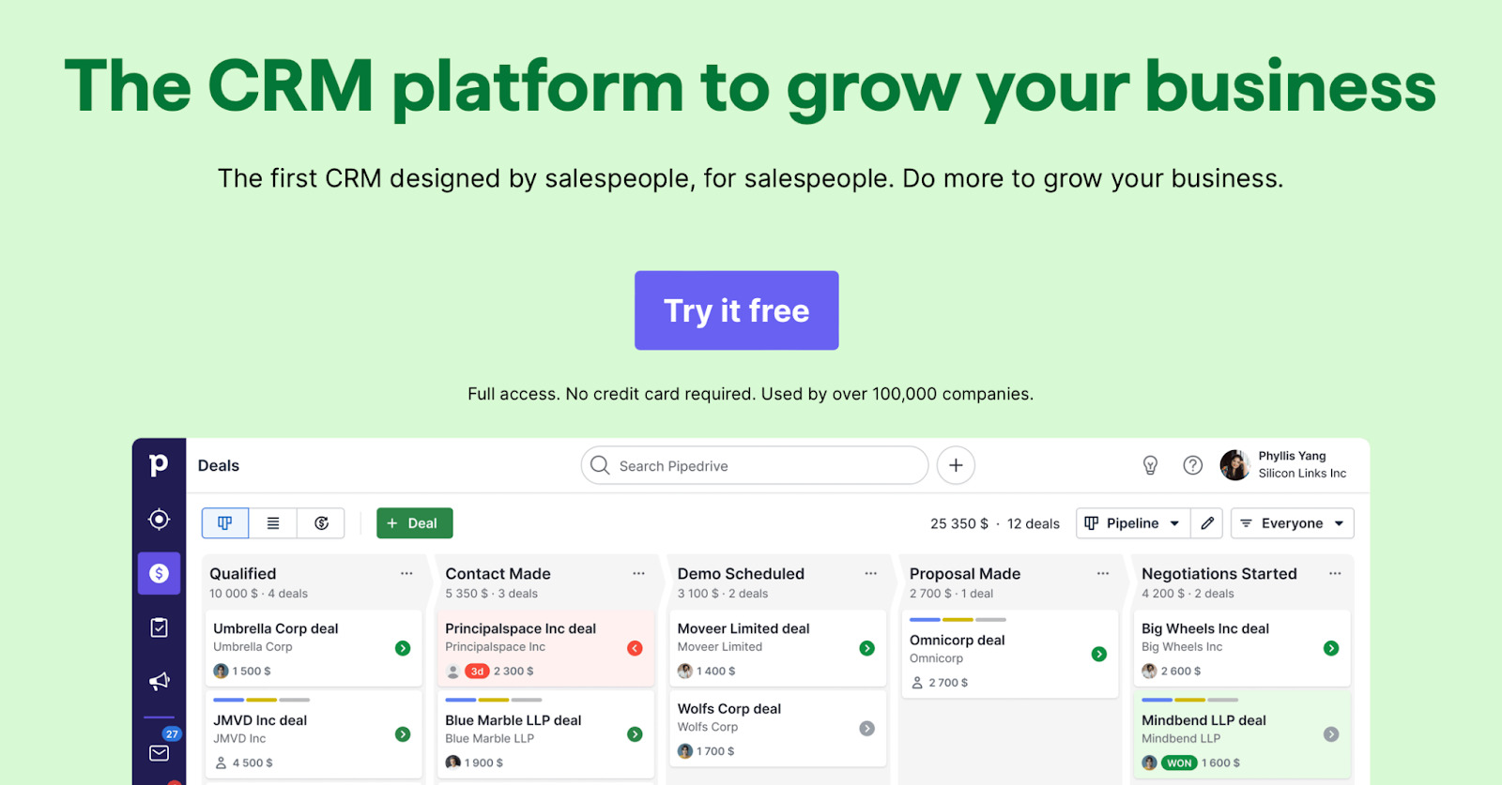The height and width of the screenshot is (785, 1502).
Task: Switch to forecast view
Action: tap(321, 523)
